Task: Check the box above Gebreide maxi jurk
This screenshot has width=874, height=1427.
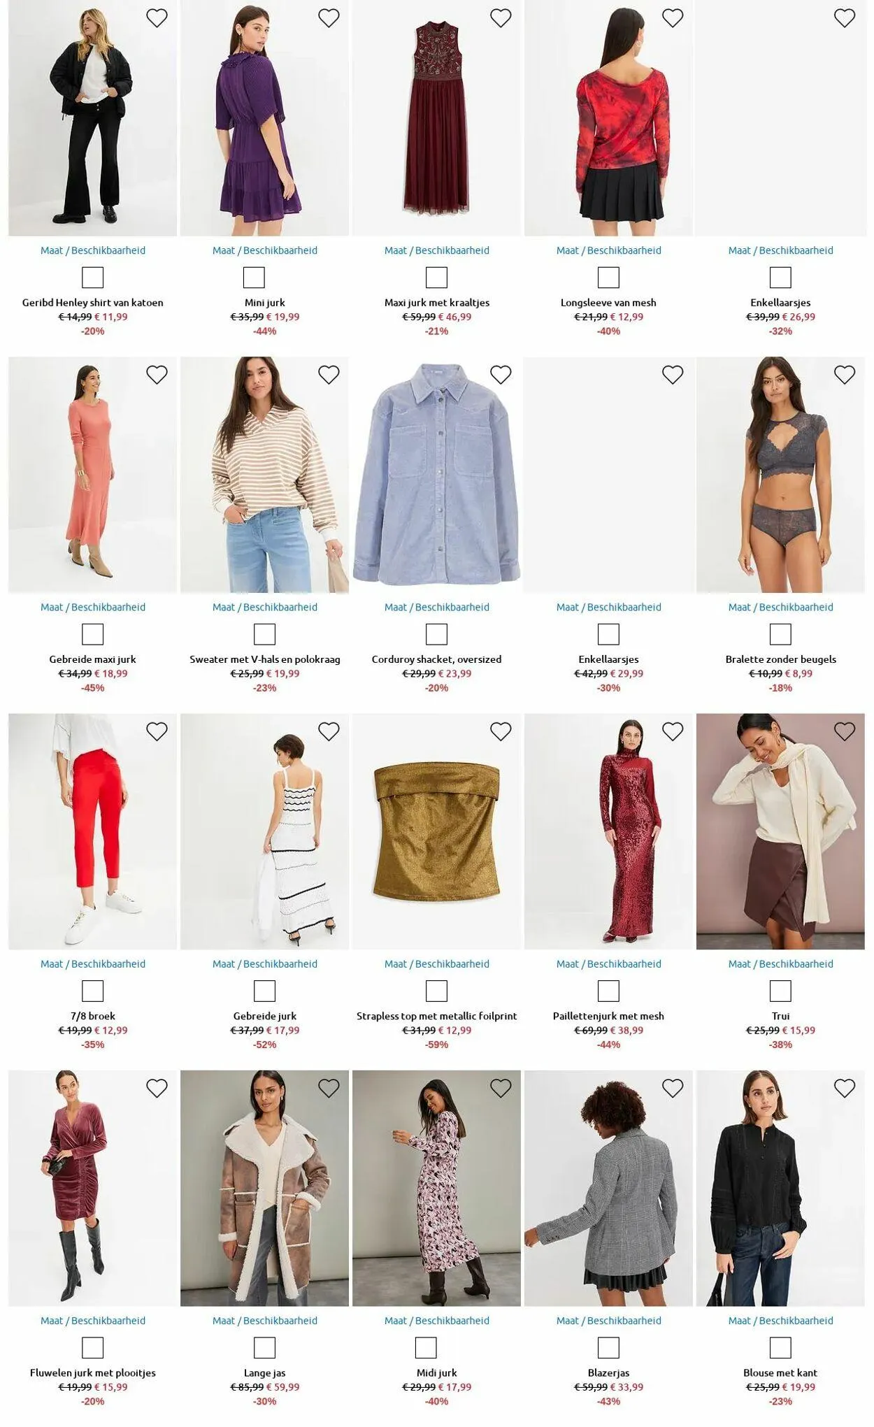Action: point(93,634)
